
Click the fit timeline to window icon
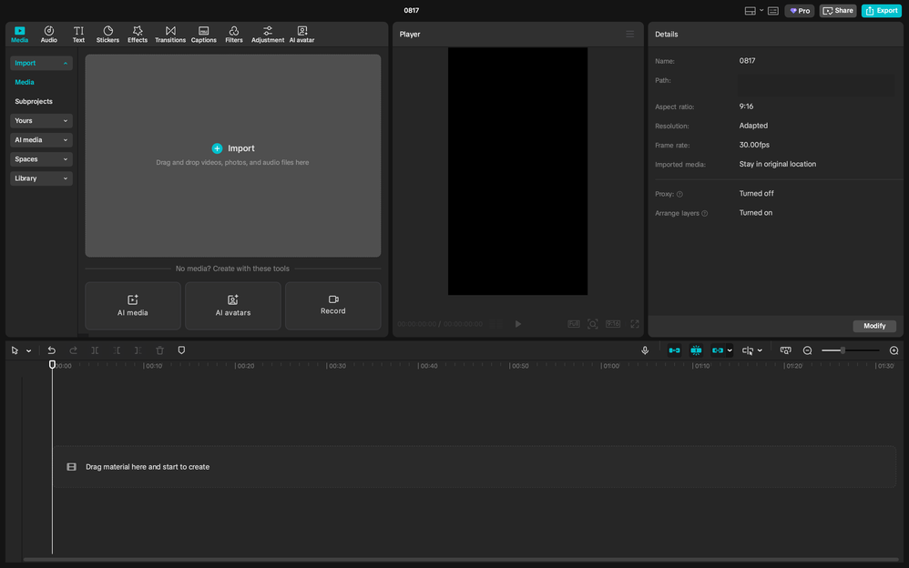coord(785,350)
